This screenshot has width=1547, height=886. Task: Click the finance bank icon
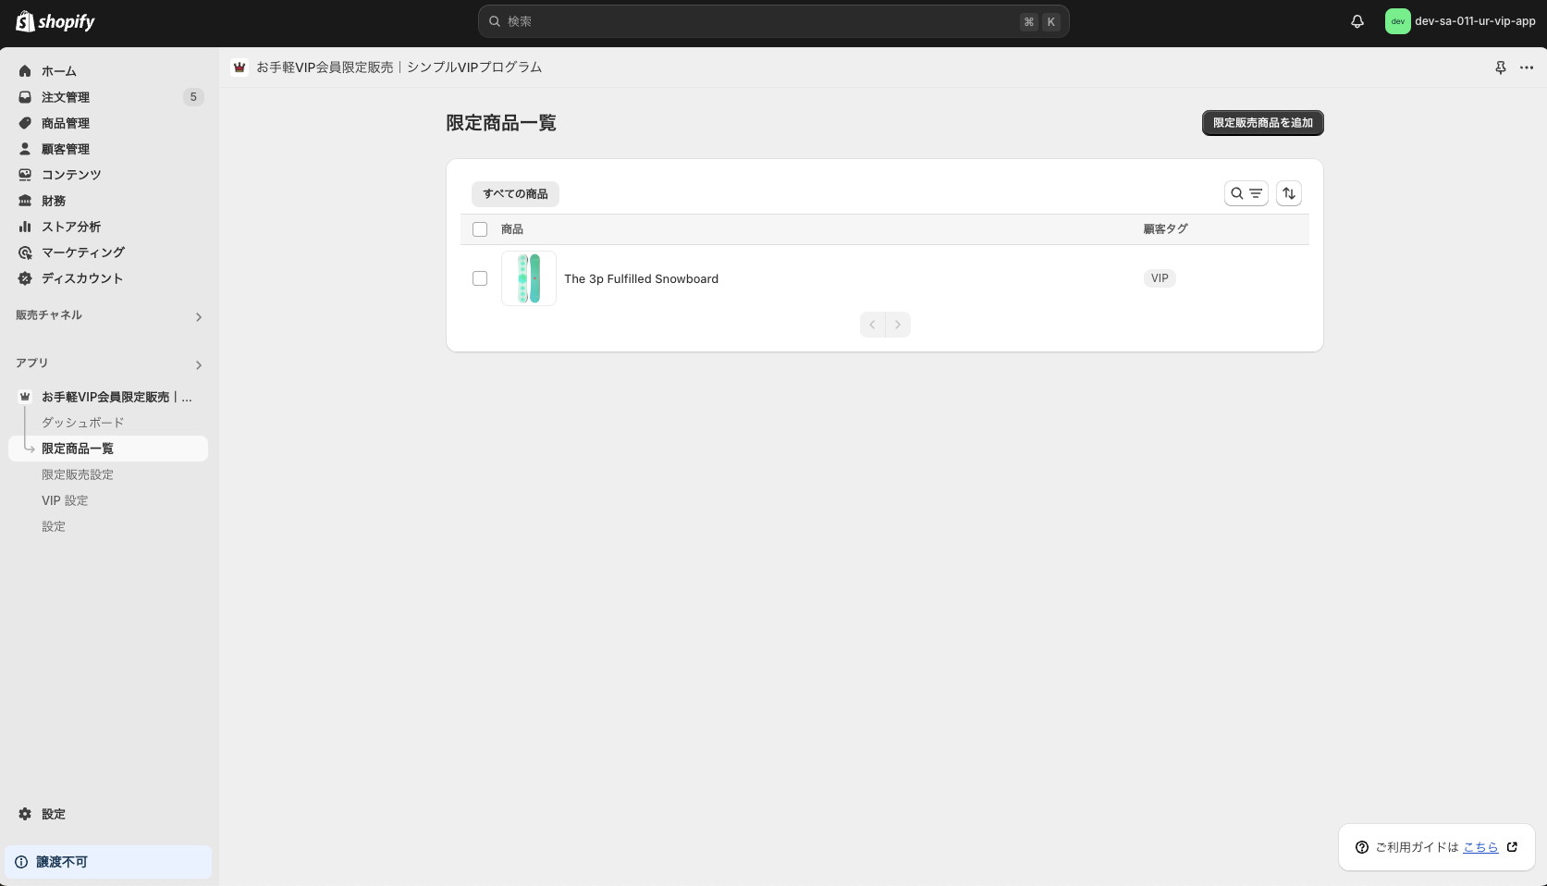25,201
